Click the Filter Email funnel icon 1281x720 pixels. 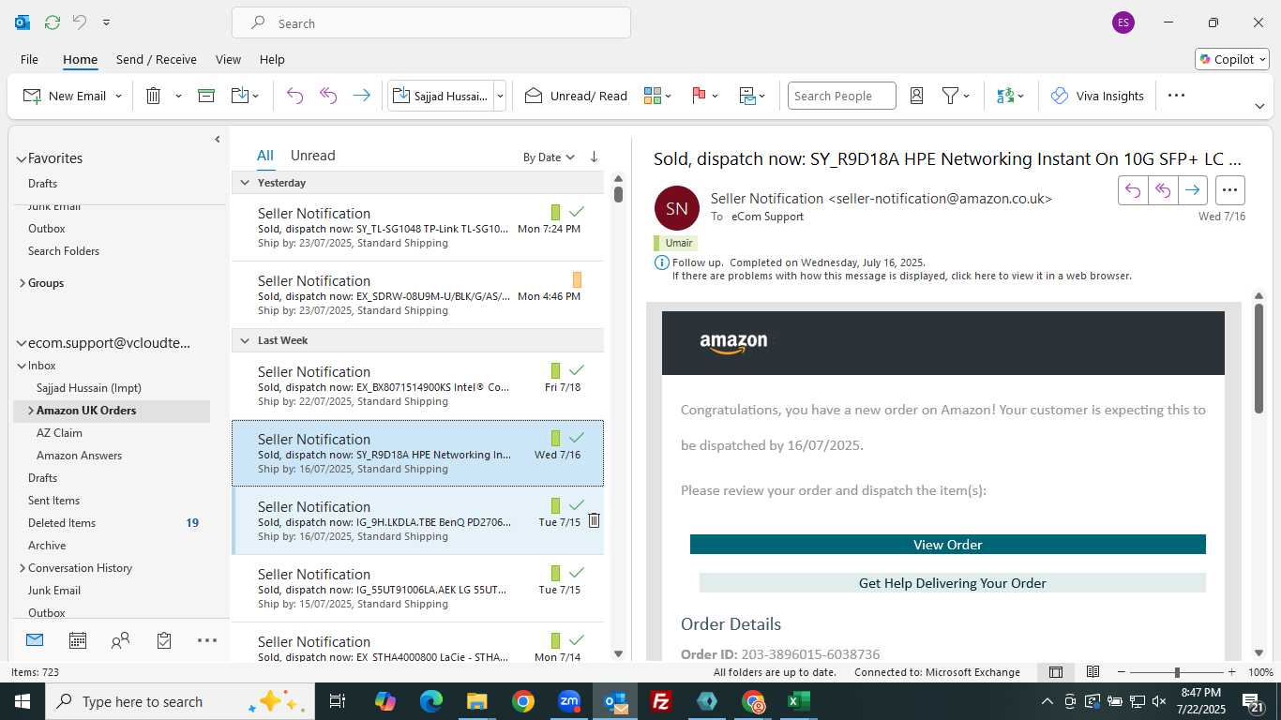950,96
